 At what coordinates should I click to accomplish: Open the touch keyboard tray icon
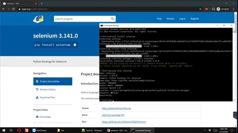click(x=215, y=130)
